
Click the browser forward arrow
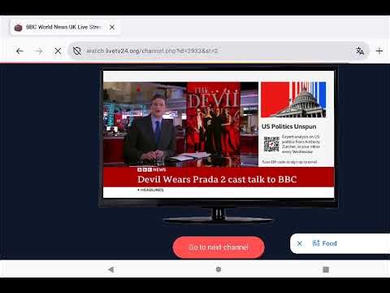[x=39, y=51]
